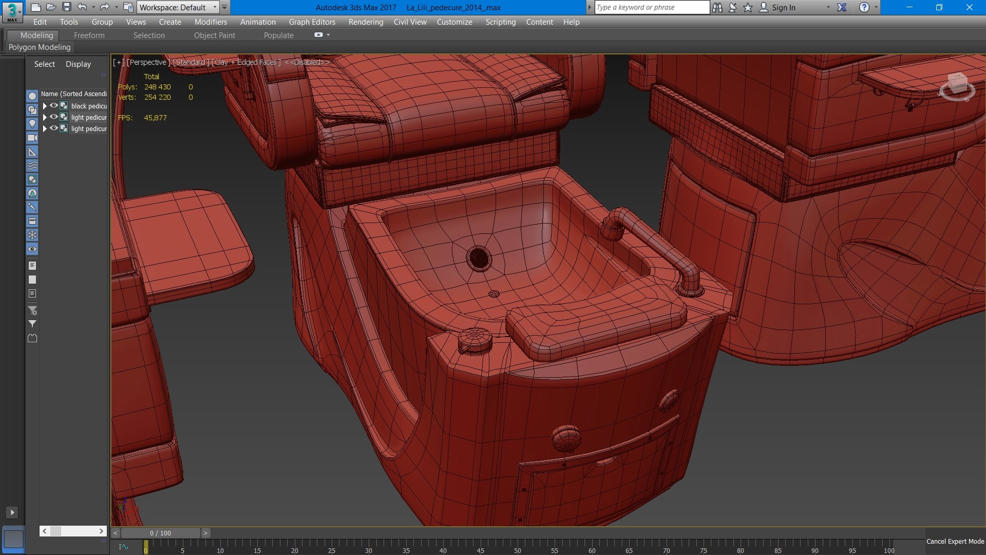
Task: Click the binoculars search icon
Action: click(717, 7)
